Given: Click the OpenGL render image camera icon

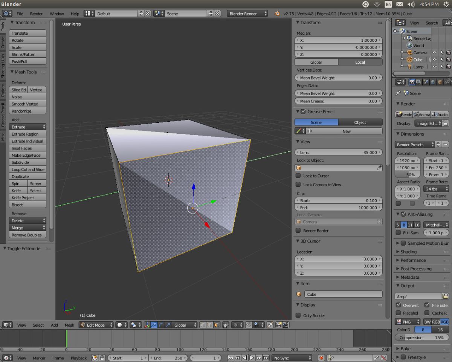Looking at the screenshot, I should tap(278, 325).
